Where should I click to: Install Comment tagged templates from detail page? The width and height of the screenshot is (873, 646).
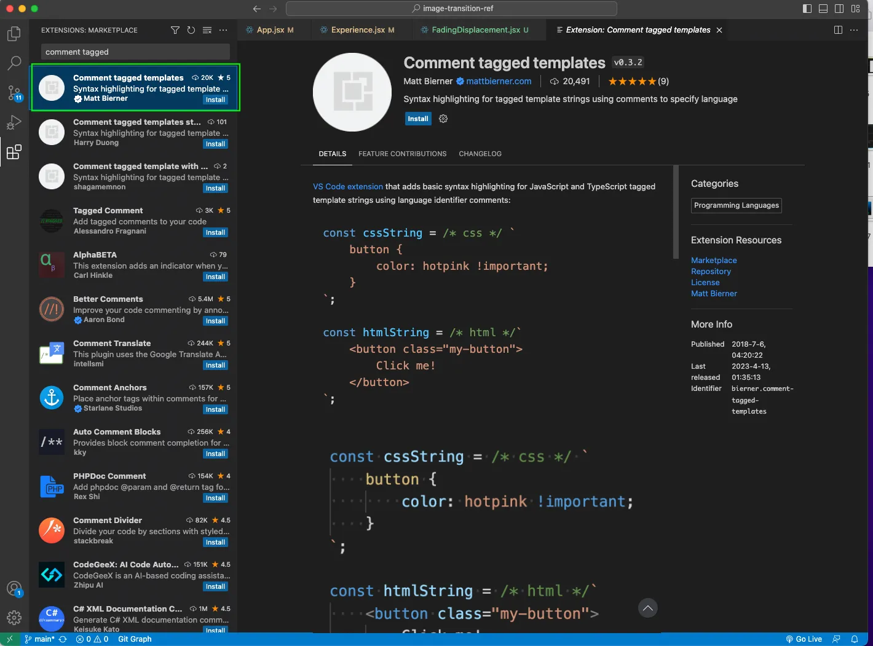tap(418, 119)
